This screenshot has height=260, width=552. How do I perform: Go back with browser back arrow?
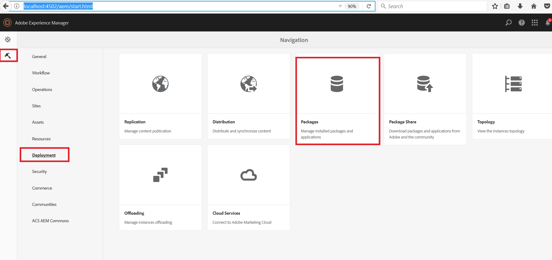click(x=5, y=6)
